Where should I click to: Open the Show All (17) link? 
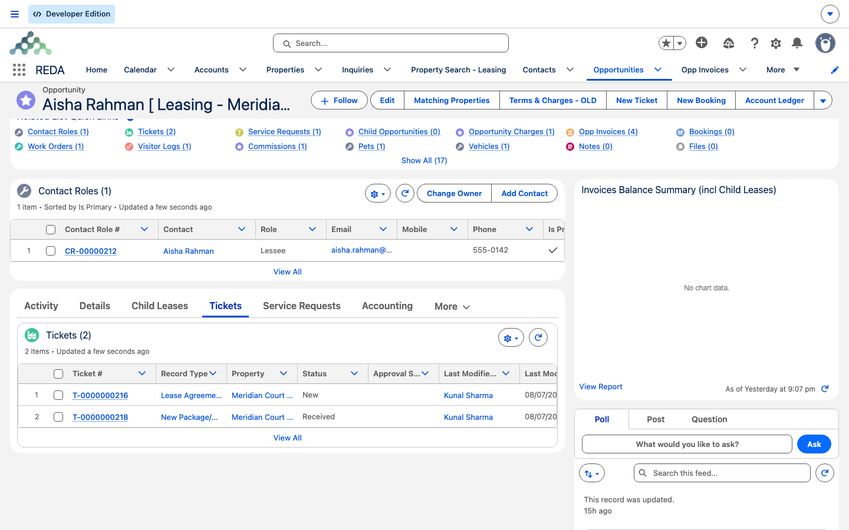coord(424,160)
